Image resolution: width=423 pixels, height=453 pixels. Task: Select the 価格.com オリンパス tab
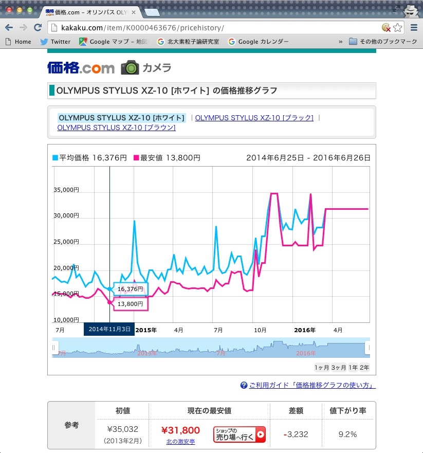tap(91, 12)
